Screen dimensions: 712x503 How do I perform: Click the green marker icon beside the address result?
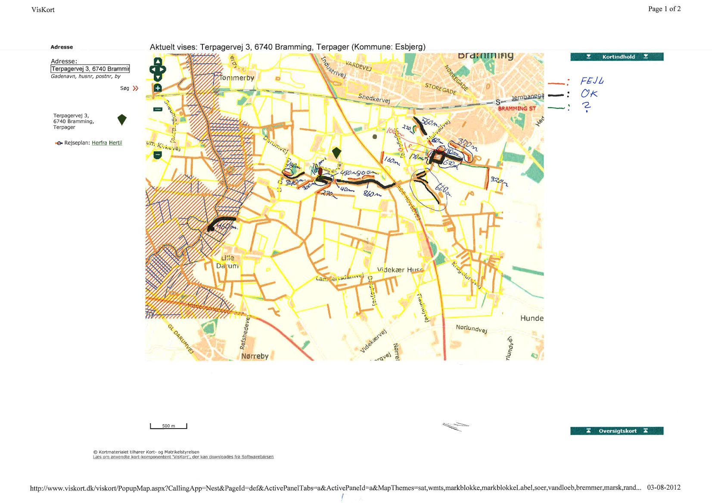(x=122, y=120)
